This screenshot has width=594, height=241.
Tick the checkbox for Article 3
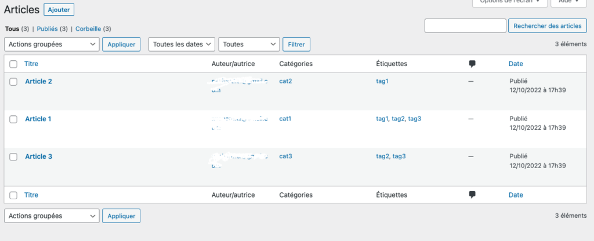13,156
